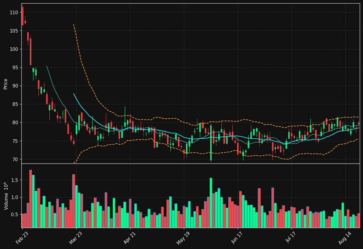
Task: Click the first red candlestick above 110
Action: pyautogui.click(x=22, y=16)
